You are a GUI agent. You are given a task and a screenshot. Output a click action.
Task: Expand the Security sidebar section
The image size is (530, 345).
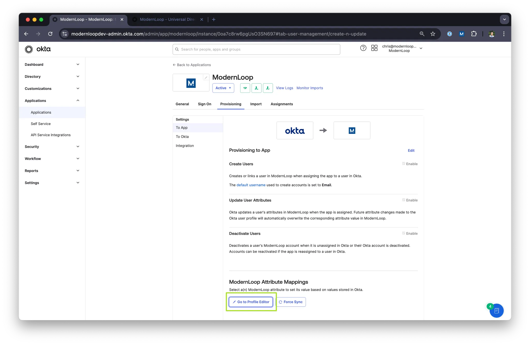(52, 147)
